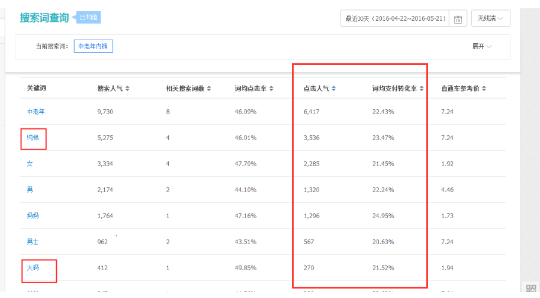Image resolution: width=540 pixels, height=298 pixels.
Task: Select conversion rate value 20.63%
Action: click(383, 242)
